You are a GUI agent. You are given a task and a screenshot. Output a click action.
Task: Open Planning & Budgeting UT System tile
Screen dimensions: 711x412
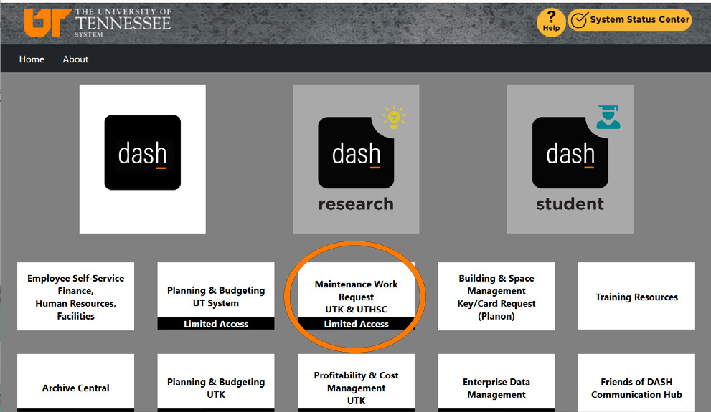point(216,296)
